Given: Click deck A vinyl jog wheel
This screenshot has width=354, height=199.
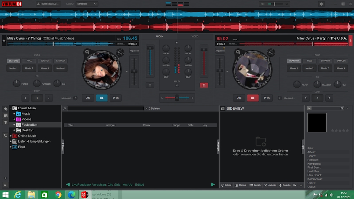Looking at the screenshot, I should tap(101, 70).
